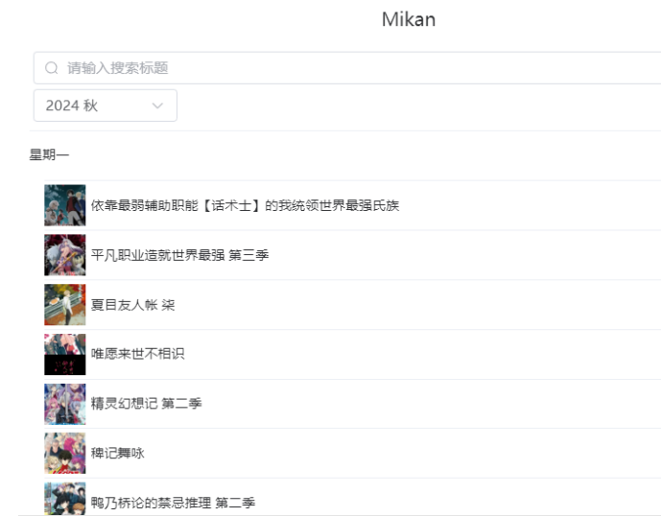661x517 pixels.
Task: Expand the season list via chevron arrow
Action: coord(157,106)
